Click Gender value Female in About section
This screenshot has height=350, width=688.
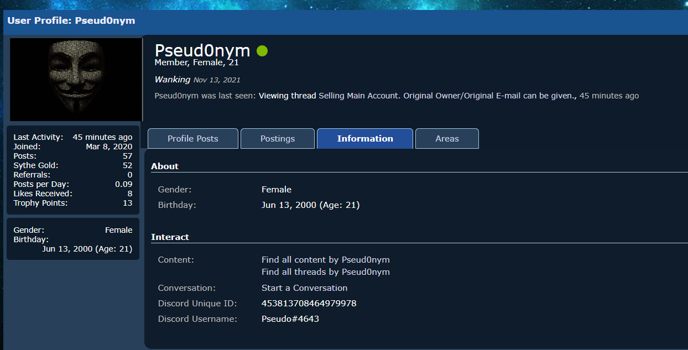pyautogui.click(x=277, y=190)
